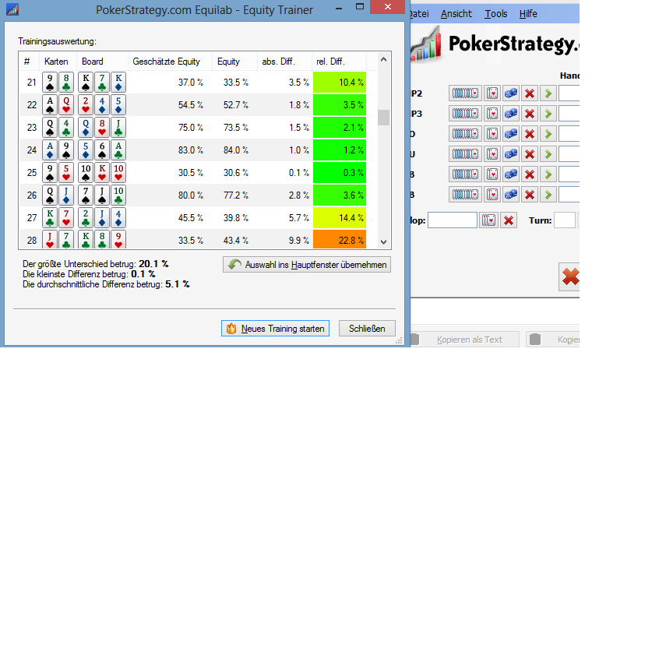Open the hand range selector in the U row

coord(465,153)
